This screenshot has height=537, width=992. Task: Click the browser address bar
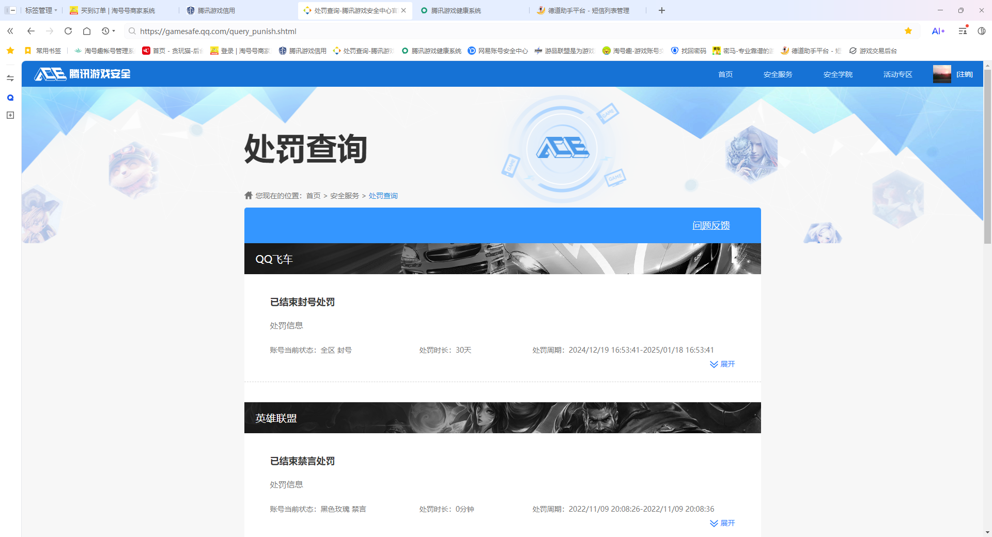(362, 31)
